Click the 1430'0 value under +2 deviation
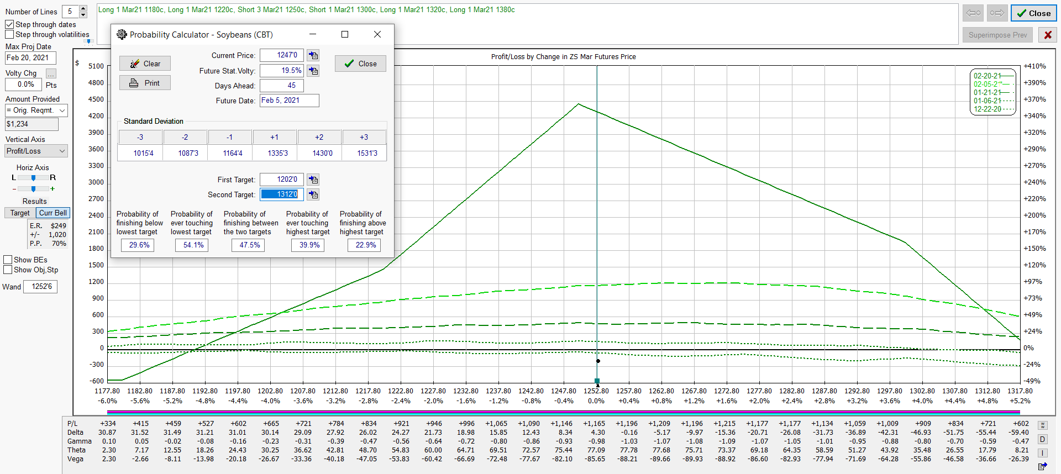This screenshot has height=474, width=1061. click(319, 153)
